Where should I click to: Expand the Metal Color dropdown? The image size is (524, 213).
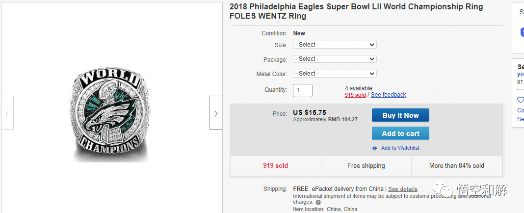tap(335, 74)
